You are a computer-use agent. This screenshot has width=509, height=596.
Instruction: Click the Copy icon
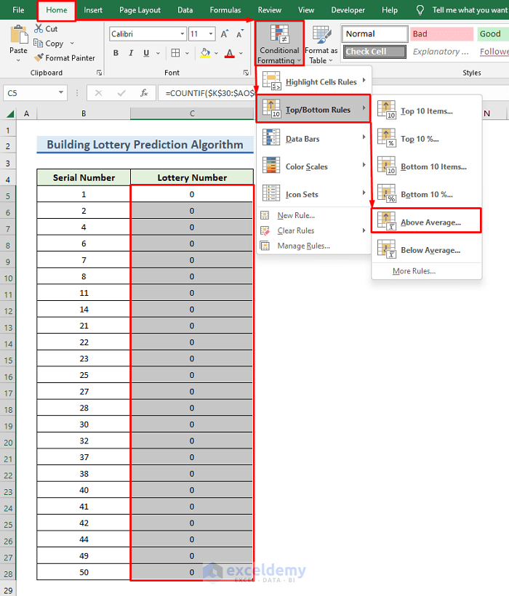pyautogui.click(x=38, y=43)
